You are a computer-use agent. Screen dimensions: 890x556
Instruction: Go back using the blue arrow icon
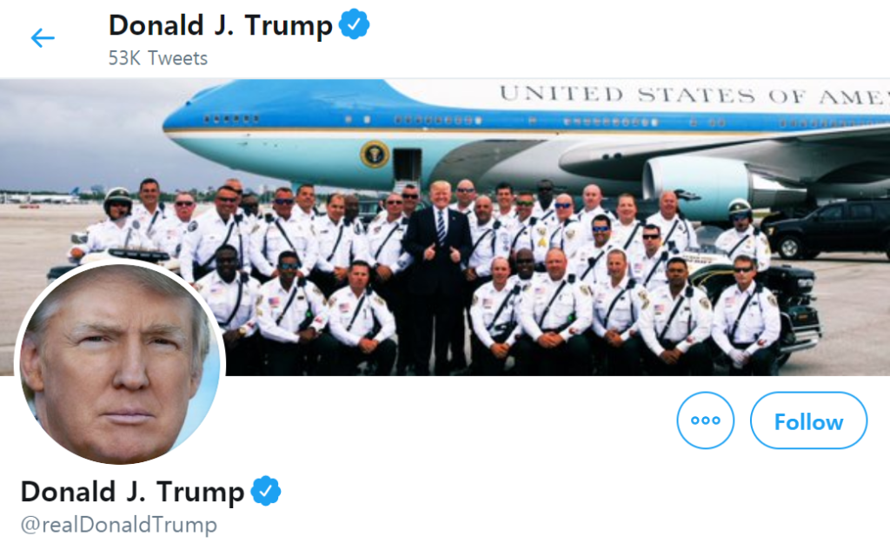(43, 38)
